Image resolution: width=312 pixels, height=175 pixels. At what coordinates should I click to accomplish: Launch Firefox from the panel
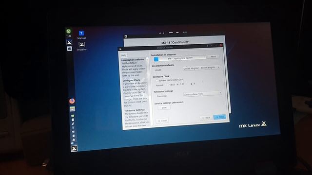tap(72, 101)
